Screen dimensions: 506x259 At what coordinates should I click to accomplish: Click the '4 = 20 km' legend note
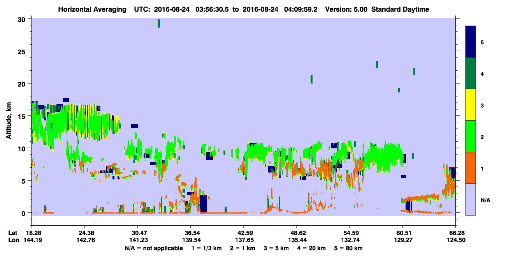pos(311,248)
